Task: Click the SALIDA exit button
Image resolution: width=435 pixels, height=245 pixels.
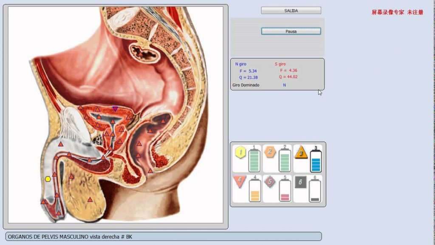Action: (291, 11)
